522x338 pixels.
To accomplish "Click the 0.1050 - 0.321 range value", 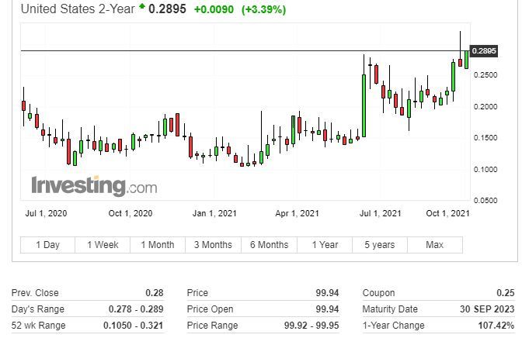I will point(133,326).
